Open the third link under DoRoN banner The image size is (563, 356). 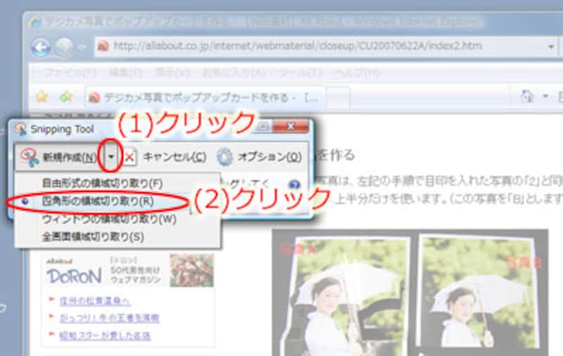coord(104,336)
